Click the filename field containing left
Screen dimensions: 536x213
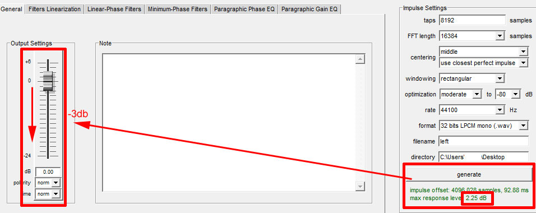483,141
